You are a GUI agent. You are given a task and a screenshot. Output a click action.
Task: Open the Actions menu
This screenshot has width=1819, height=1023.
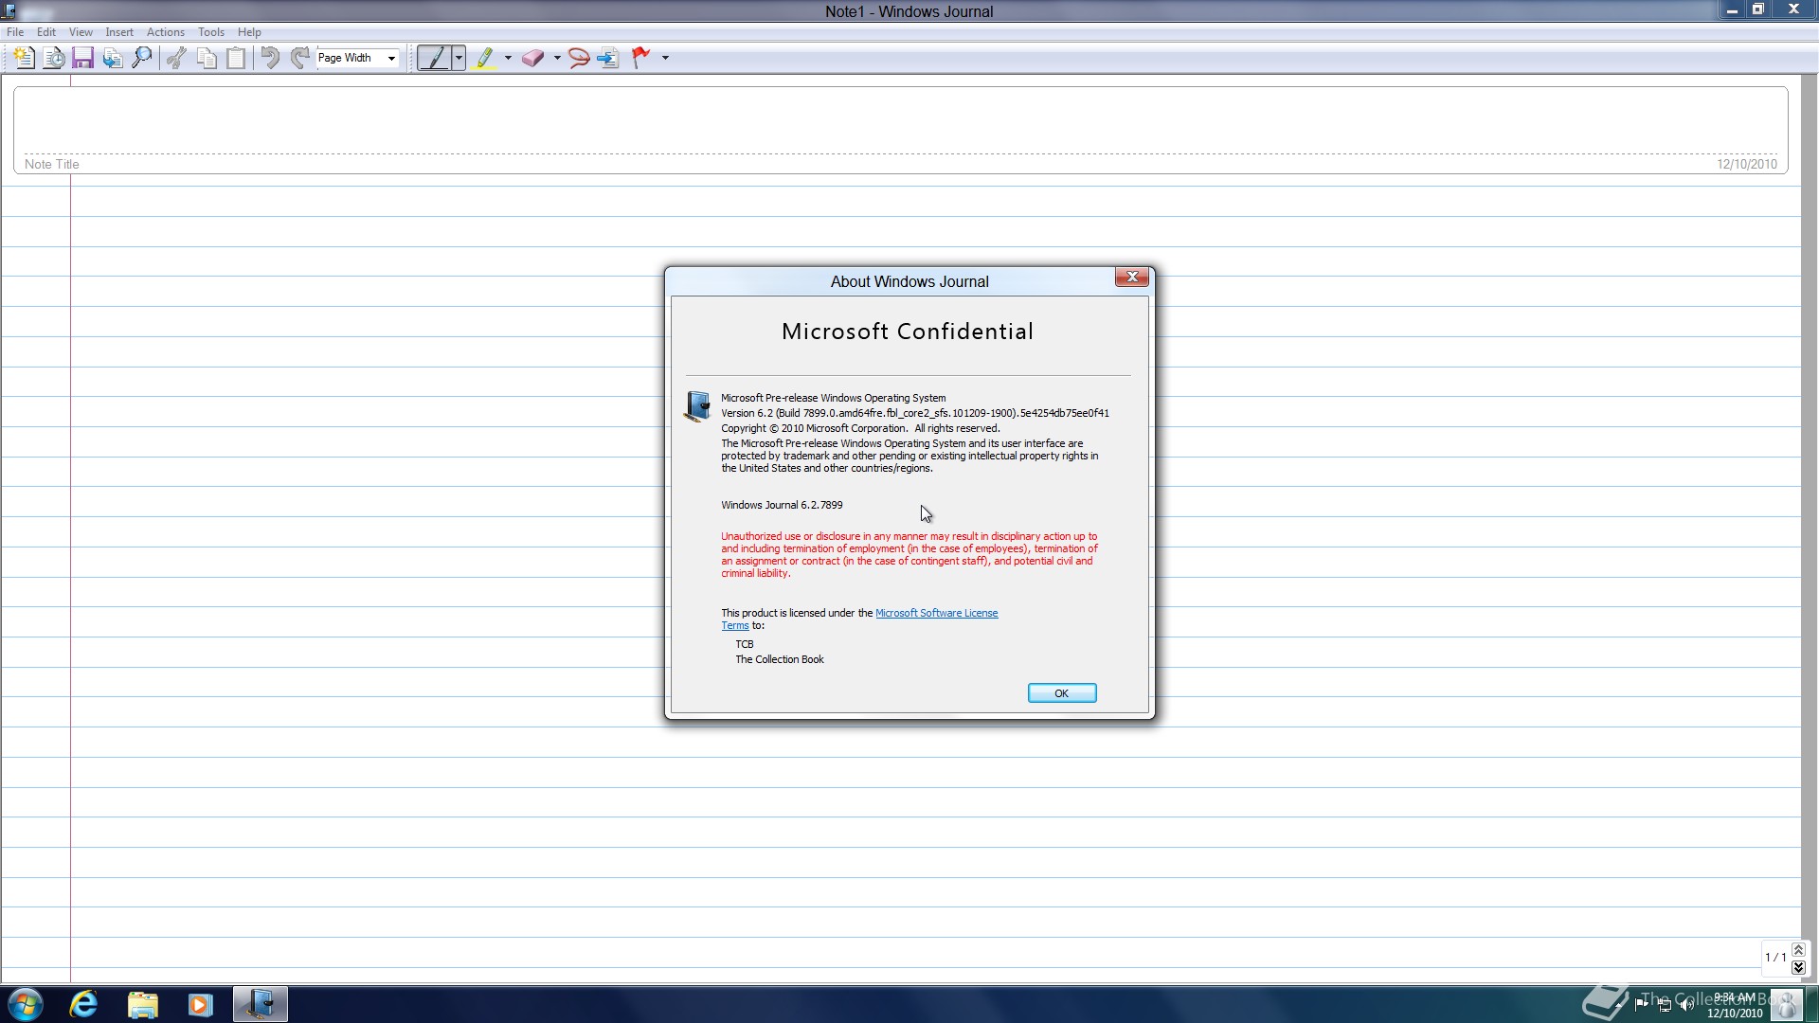pyautogui.click(x=165, y=31)
